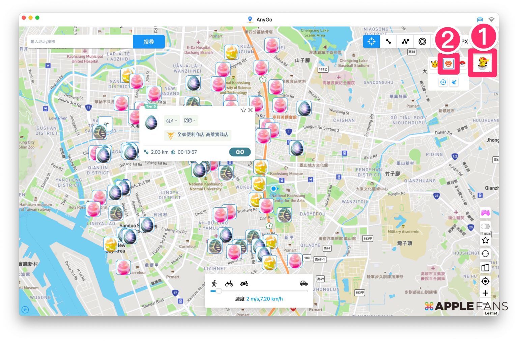The image size is (518, 341).
Task: Select the orange raid boss filter icon
Action: (448, 63)
